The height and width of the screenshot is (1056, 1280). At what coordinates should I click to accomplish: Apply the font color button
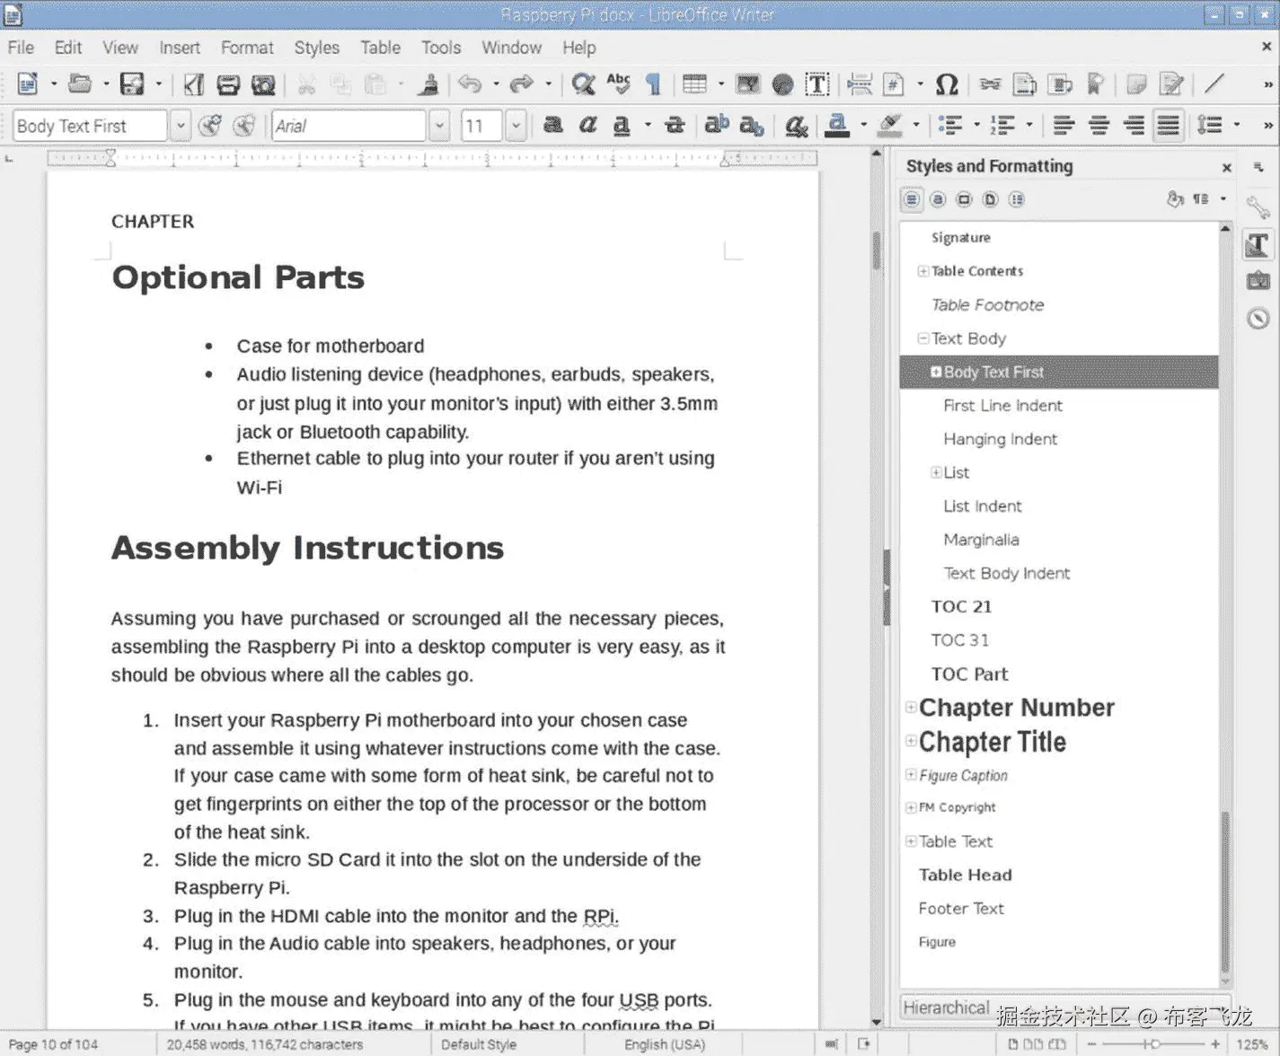(837, 126)
